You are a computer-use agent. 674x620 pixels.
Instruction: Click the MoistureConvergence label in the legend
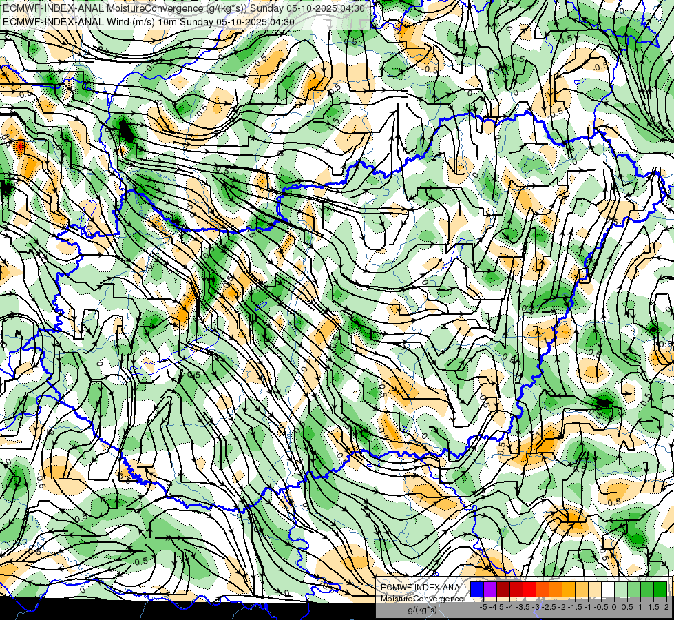(x=422, y=599)
